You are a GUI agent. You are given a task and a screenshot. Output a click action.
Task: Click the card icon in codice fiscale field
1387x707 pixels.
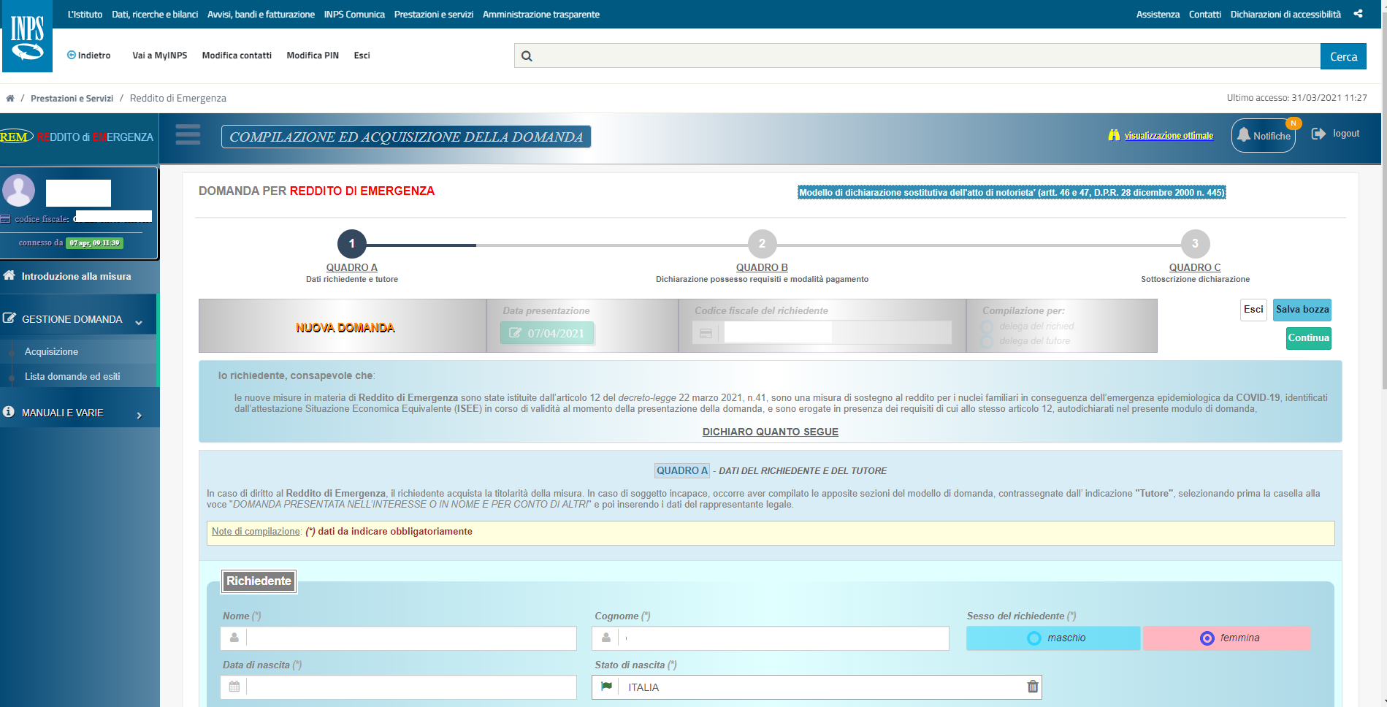pos(706,333)
